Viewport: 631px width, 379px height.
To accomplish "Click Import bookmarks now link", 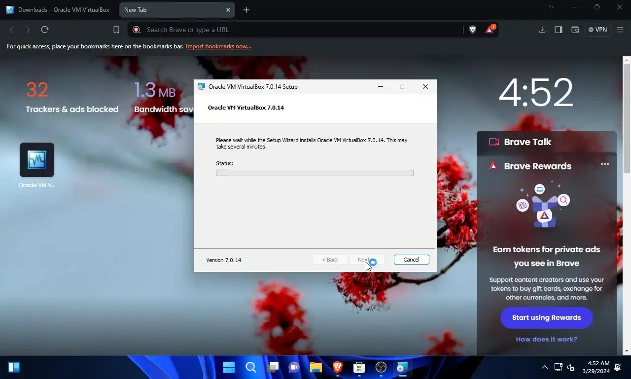I will coord(218,46).
